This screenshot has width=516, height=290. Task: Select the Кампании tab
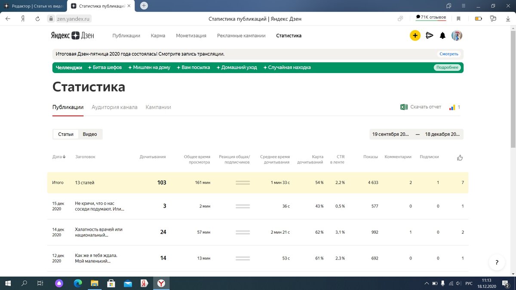(x=158, y=107)
